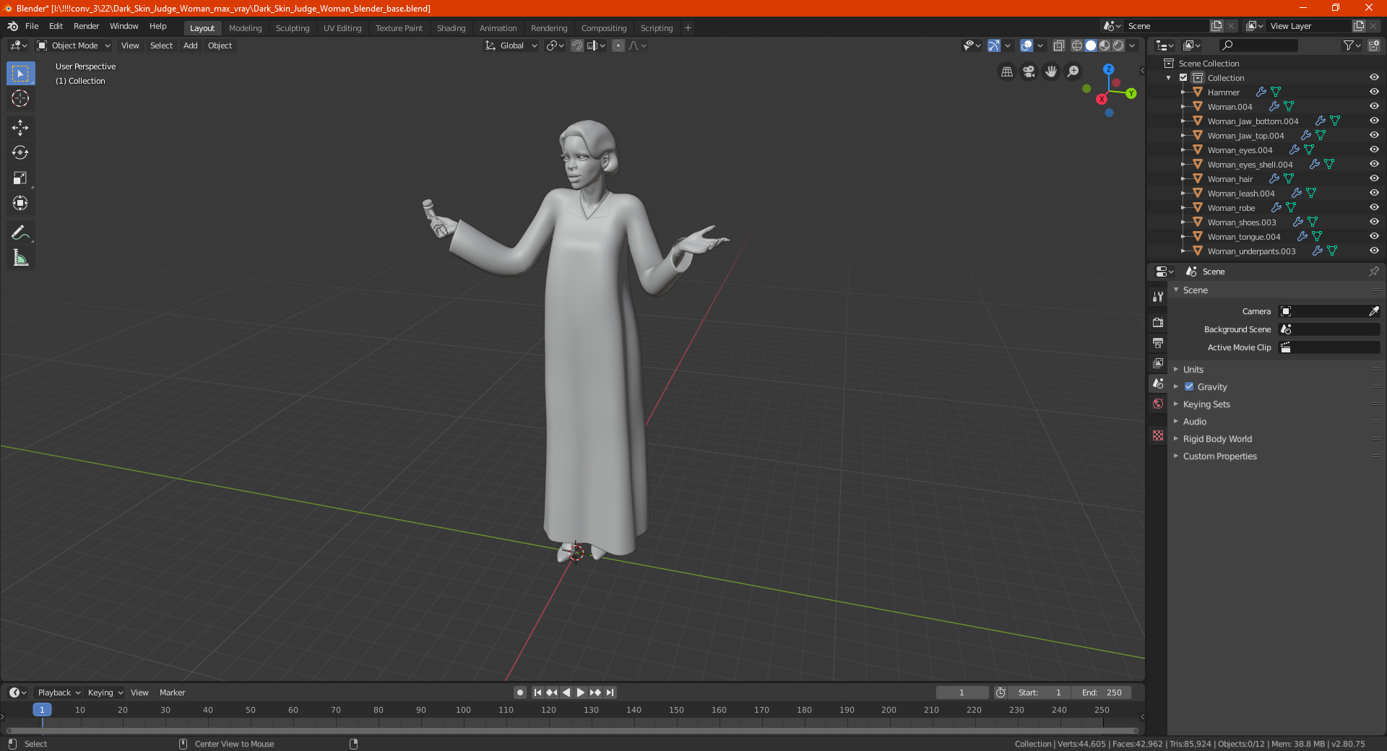The width and height of the screenshot is (1387, 751).
Task: Open the Add menu in viewport
Action: coord(191,45)
